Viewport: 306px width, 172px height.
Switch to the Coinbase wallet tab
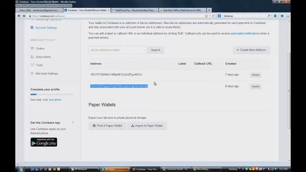click(x=87, y=10)
